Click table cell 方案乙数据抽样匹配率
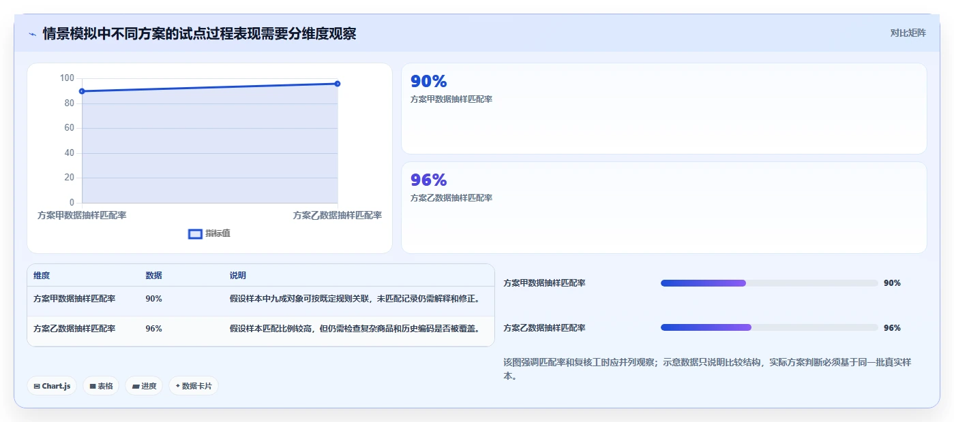Viewport: 954px width, 422px height. pyautogui.click(x=74, y=329)
